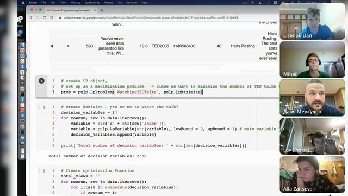Image resolution: width=348 pixels, height=196 pixels.
Task: Click the 'upBound = 1' parameter
Action: [x=221, y=129]
